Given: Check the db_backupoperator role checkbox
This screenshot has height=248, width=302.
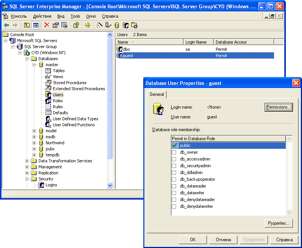Looking at the screenshot, I should pos(174,179).
